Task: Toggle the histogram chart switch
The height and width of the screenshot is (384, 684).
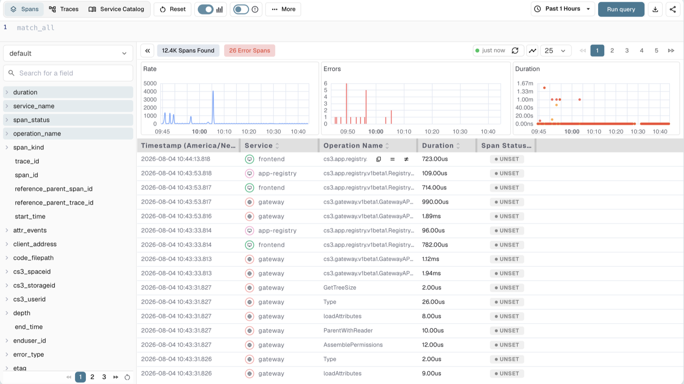Action: tap(206, 9)
